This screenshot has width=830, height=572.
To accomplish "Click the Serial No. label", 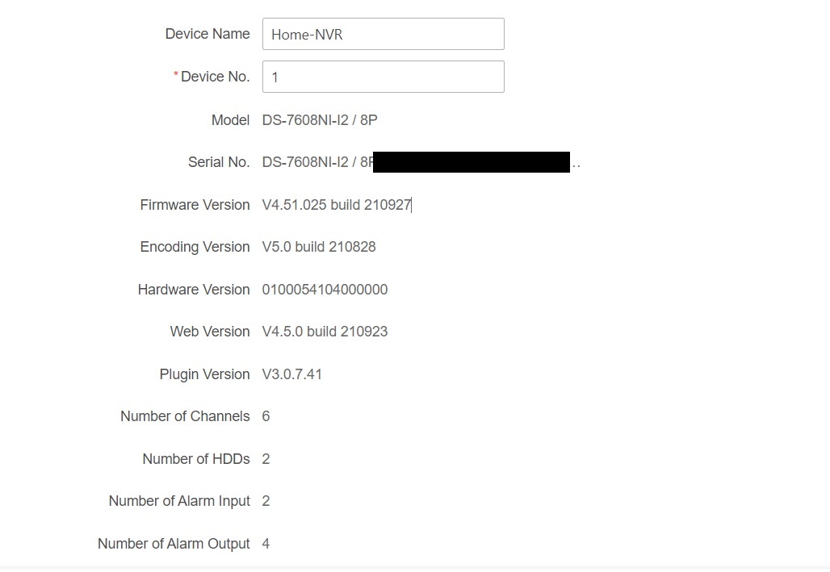I will [x=219, y=162].
